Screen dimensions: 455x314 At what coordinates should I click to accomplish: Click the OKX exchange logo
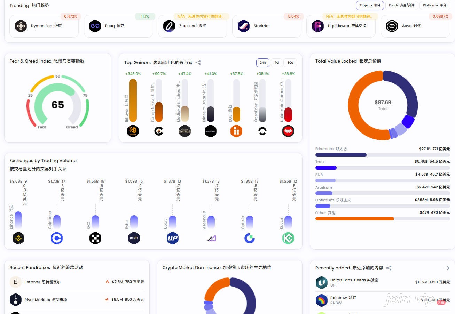[95, 238]
